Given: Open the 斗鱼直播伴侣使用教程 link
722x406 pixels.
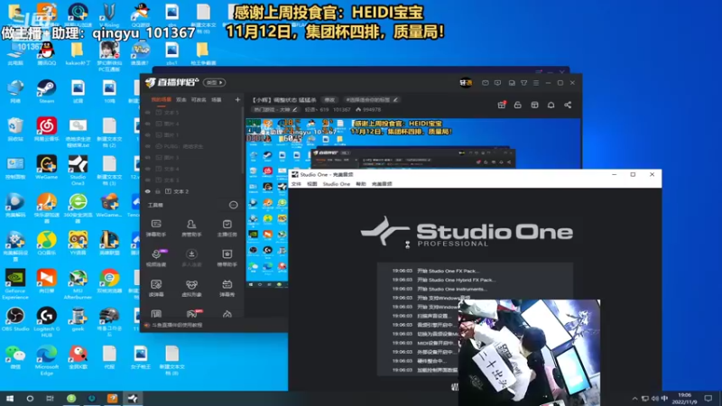Looking at the screenshot, I should point(177,325).
